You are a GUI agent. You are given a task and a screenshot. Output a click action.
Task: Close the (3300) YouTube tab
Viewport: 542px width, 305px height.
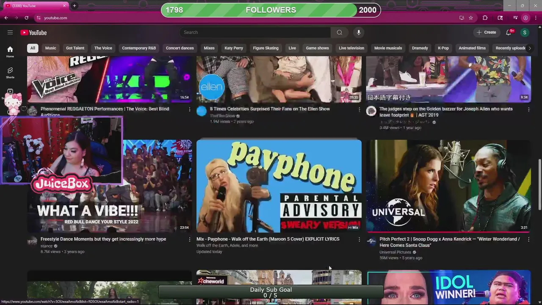[x=64, y=6]
